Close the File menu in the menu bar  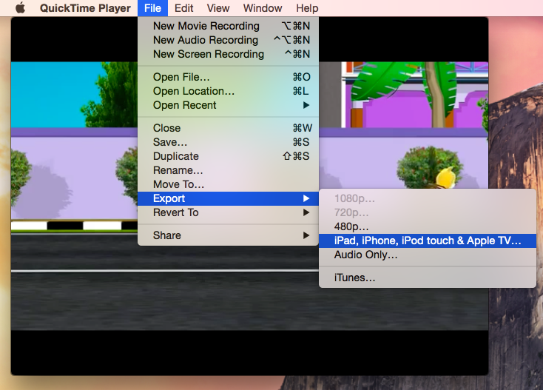click(152, 8)
